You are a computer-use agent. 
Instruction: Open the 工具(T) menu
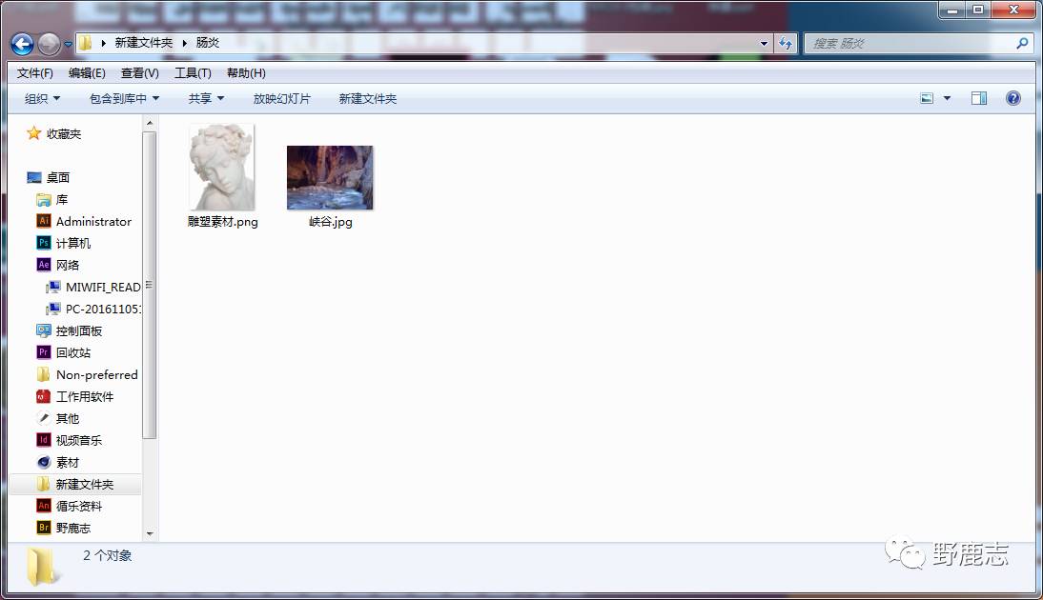193,73
